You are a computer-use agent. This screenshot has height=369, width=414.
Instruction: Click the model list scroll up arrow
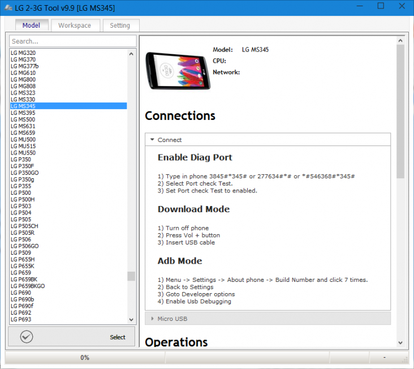click(131, 54)
